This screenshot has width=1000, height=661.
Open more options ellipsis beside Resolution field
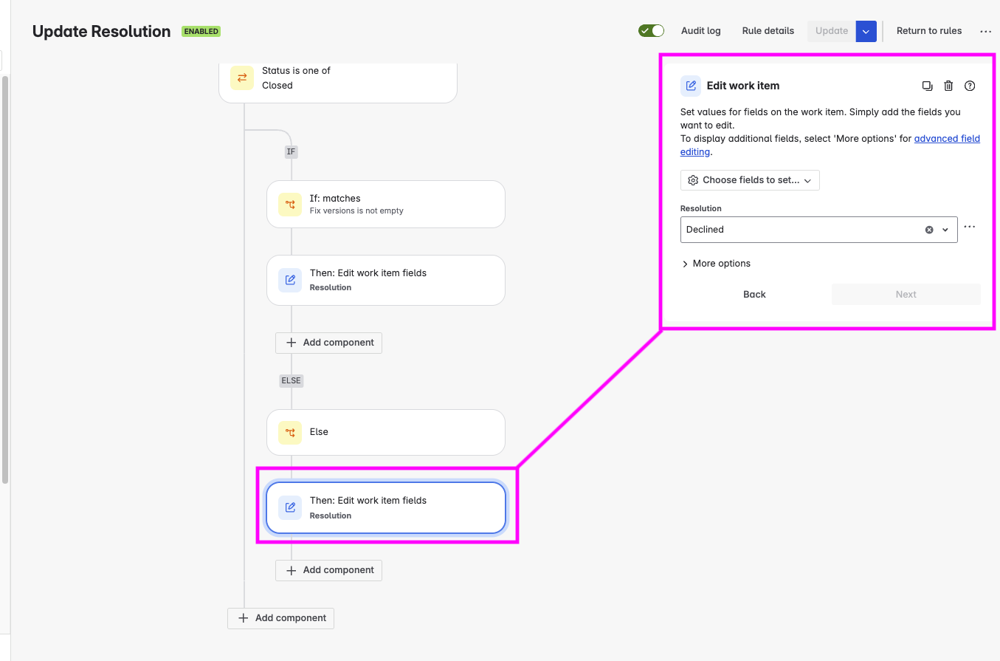coord(970,227)
